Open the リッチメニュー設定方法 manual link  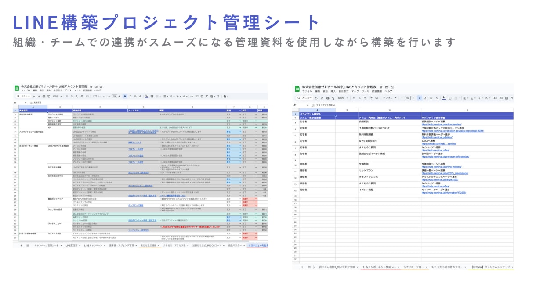pyautogui.click(x=139, y=229)
